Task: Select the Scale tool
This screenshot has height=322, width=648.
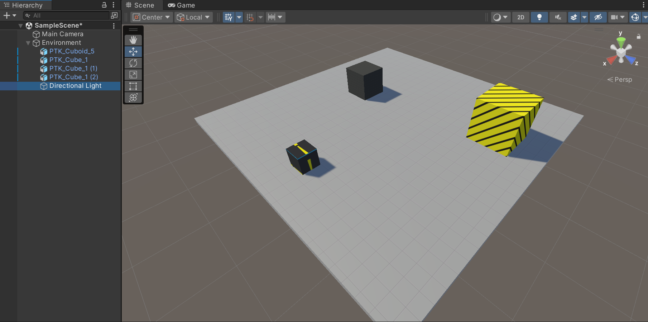Action: 133,75
